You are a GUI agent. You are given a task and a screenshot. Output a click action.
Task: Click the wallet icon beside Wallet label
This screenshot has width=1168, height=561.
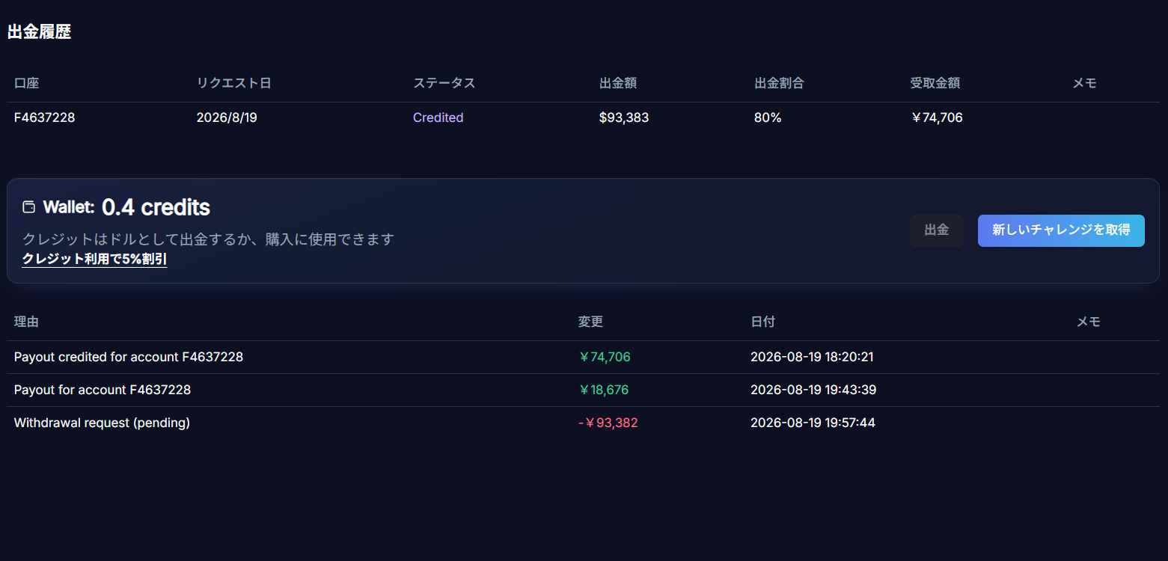29,207
